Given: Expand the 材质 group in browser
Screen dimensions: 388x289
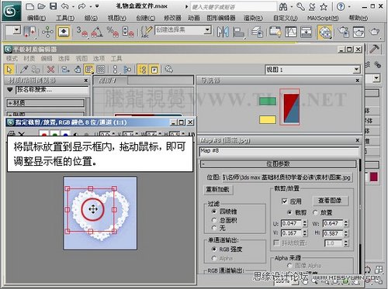Looking at the screenshot, I should (45, 103).
